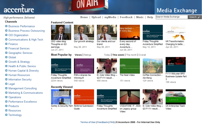Open the Management Consulting channel
The height and width of the screenshot is (128, 202).
[x=23, y=88]
